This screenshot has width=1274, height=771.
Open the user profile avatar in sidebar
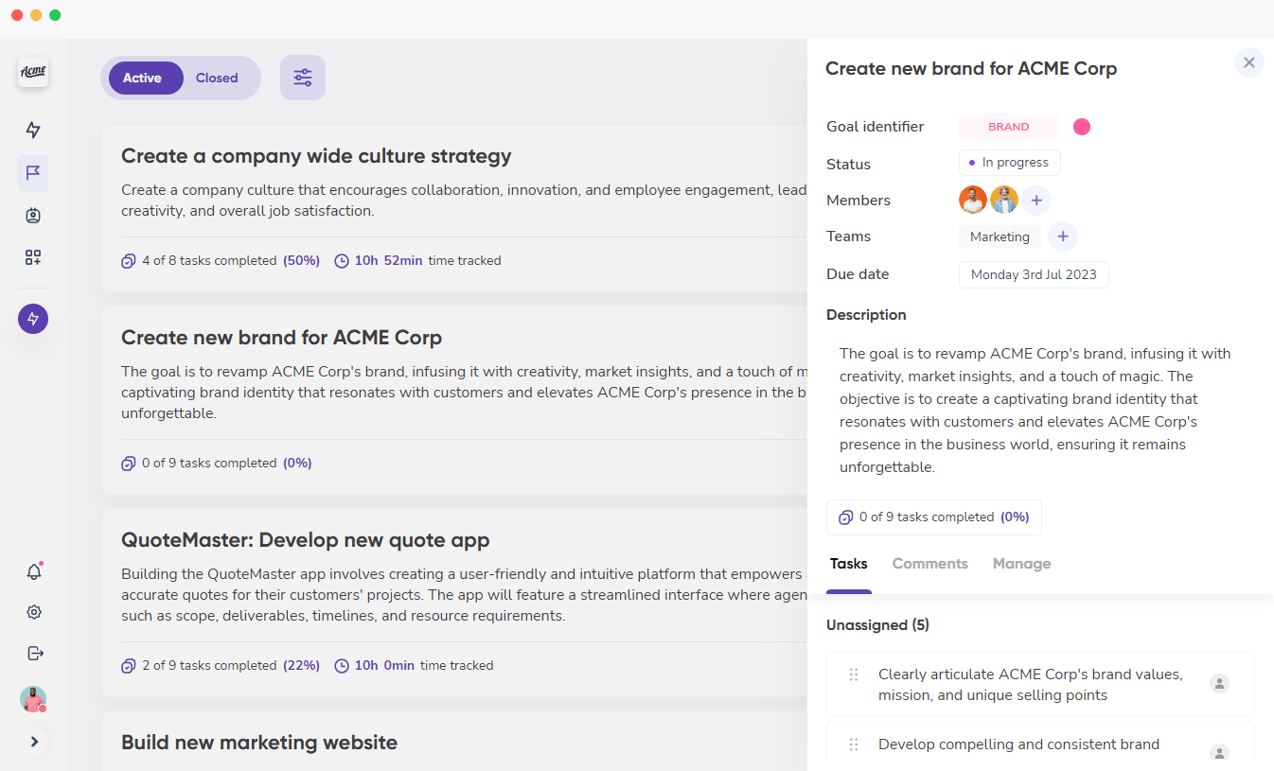[33, 700]
